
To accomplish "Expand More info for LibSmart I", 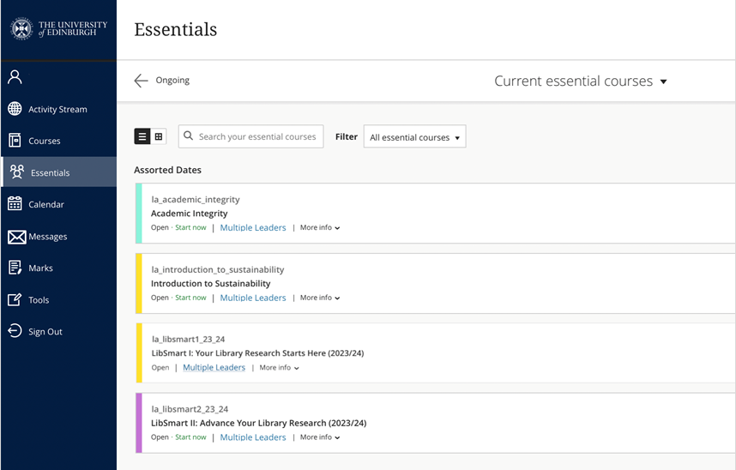I will 280,368.
